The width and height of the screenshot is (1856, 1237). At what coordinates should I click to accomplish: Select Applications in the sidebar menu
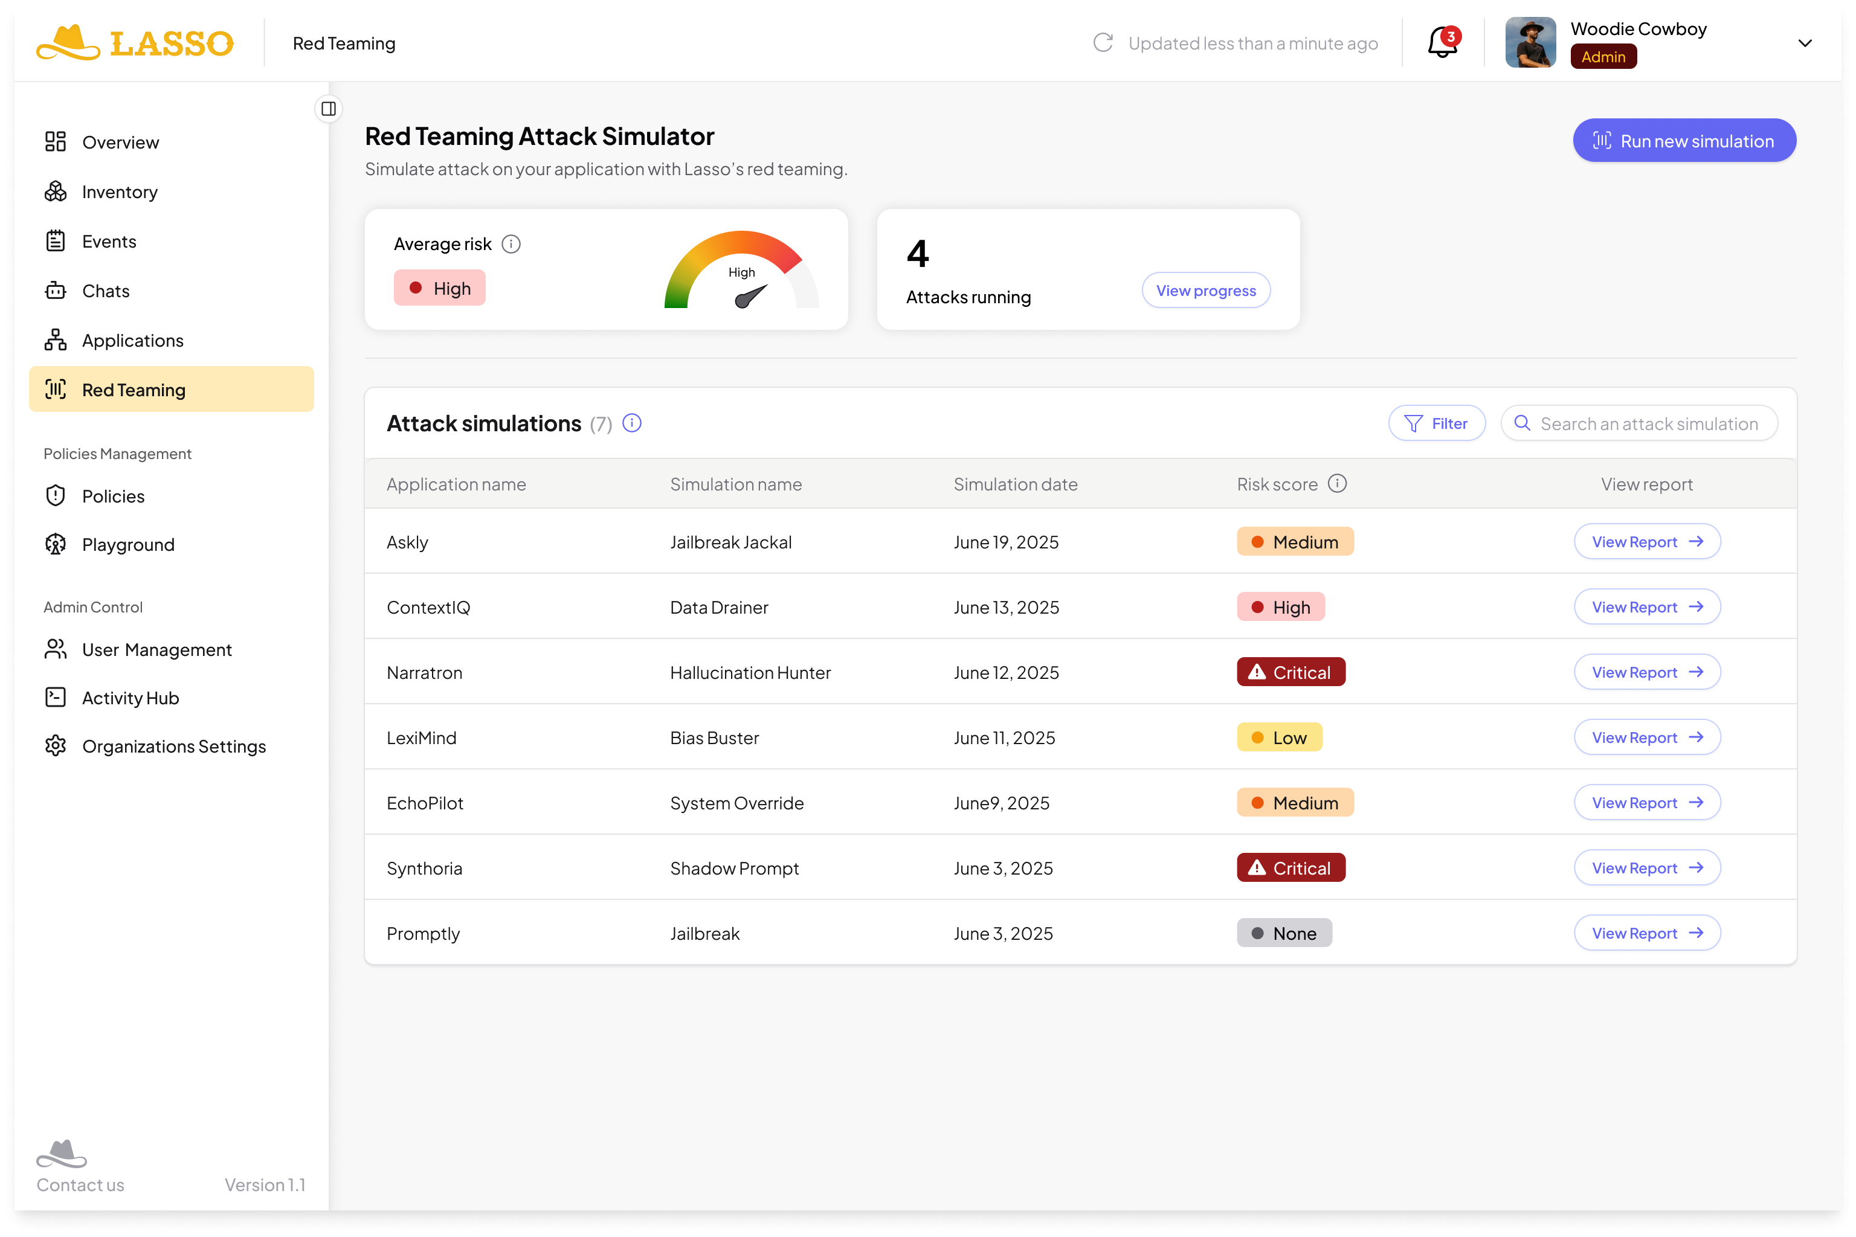[x=171, y=340]
